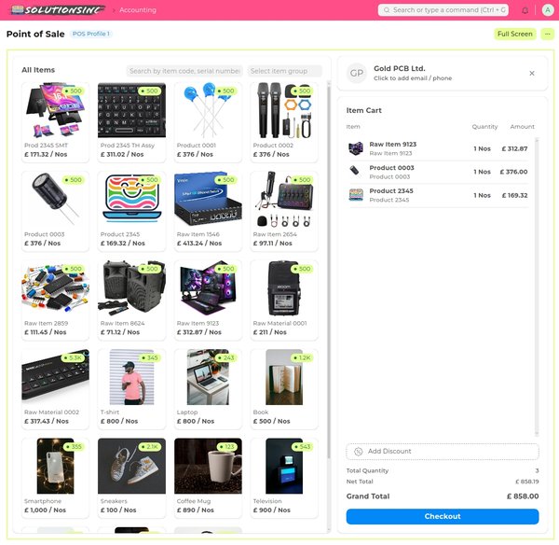Expand the Select item group dropdown
Image resolution: width=559 pixels, height=545 pixels.
coord(284,71)
